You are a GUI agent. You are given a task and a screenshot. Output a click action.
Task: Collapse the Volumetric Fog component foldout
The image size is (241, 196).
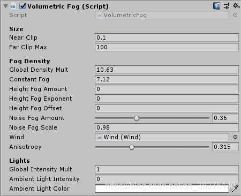pyautogui.click(x=6, y=6)
